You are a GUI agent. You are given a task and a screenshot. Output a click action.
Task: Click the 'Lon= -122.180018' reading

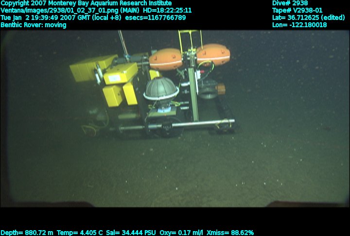click(299, 25)
